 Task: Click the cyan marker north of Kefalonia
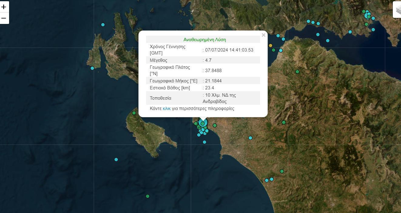tap(103, 25)
